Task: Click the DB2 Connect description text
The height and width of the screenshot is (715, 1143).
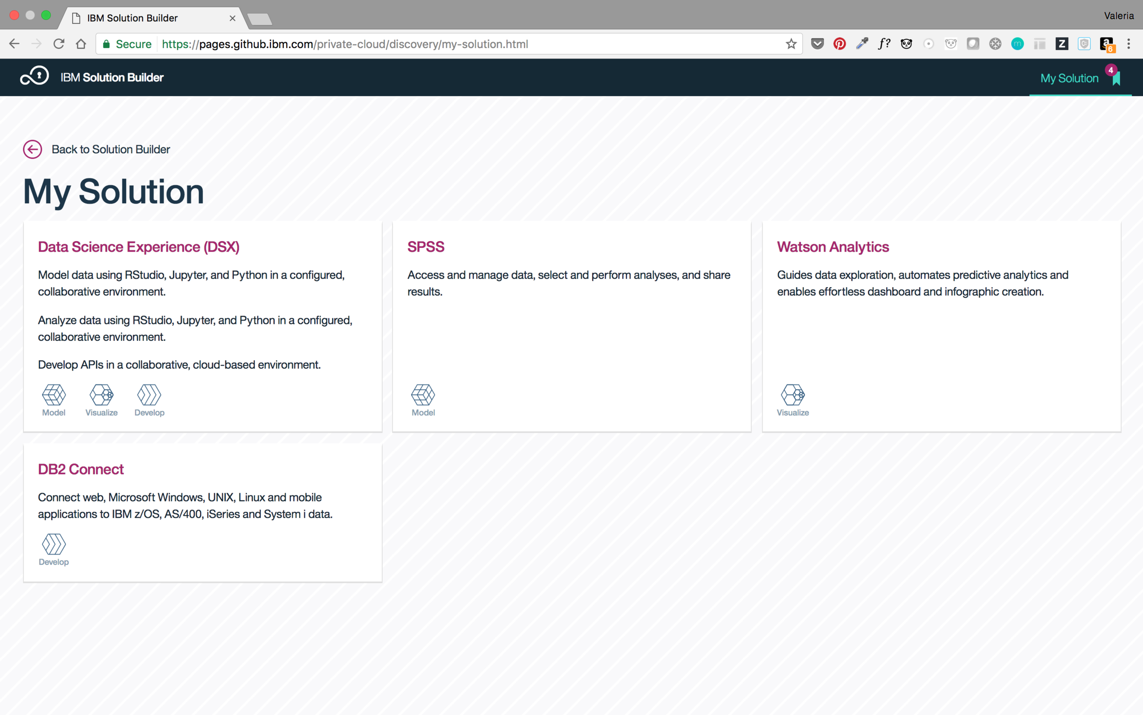Action: pos(185,505)
